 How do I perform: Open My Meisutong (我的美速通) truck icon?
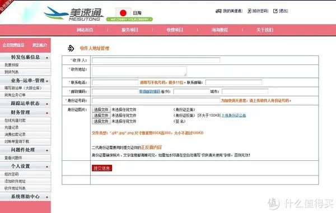218,11
